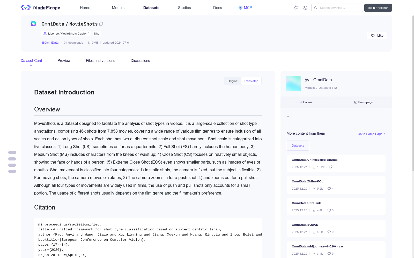Open the @OmniData owner link

tap(50, 43)
